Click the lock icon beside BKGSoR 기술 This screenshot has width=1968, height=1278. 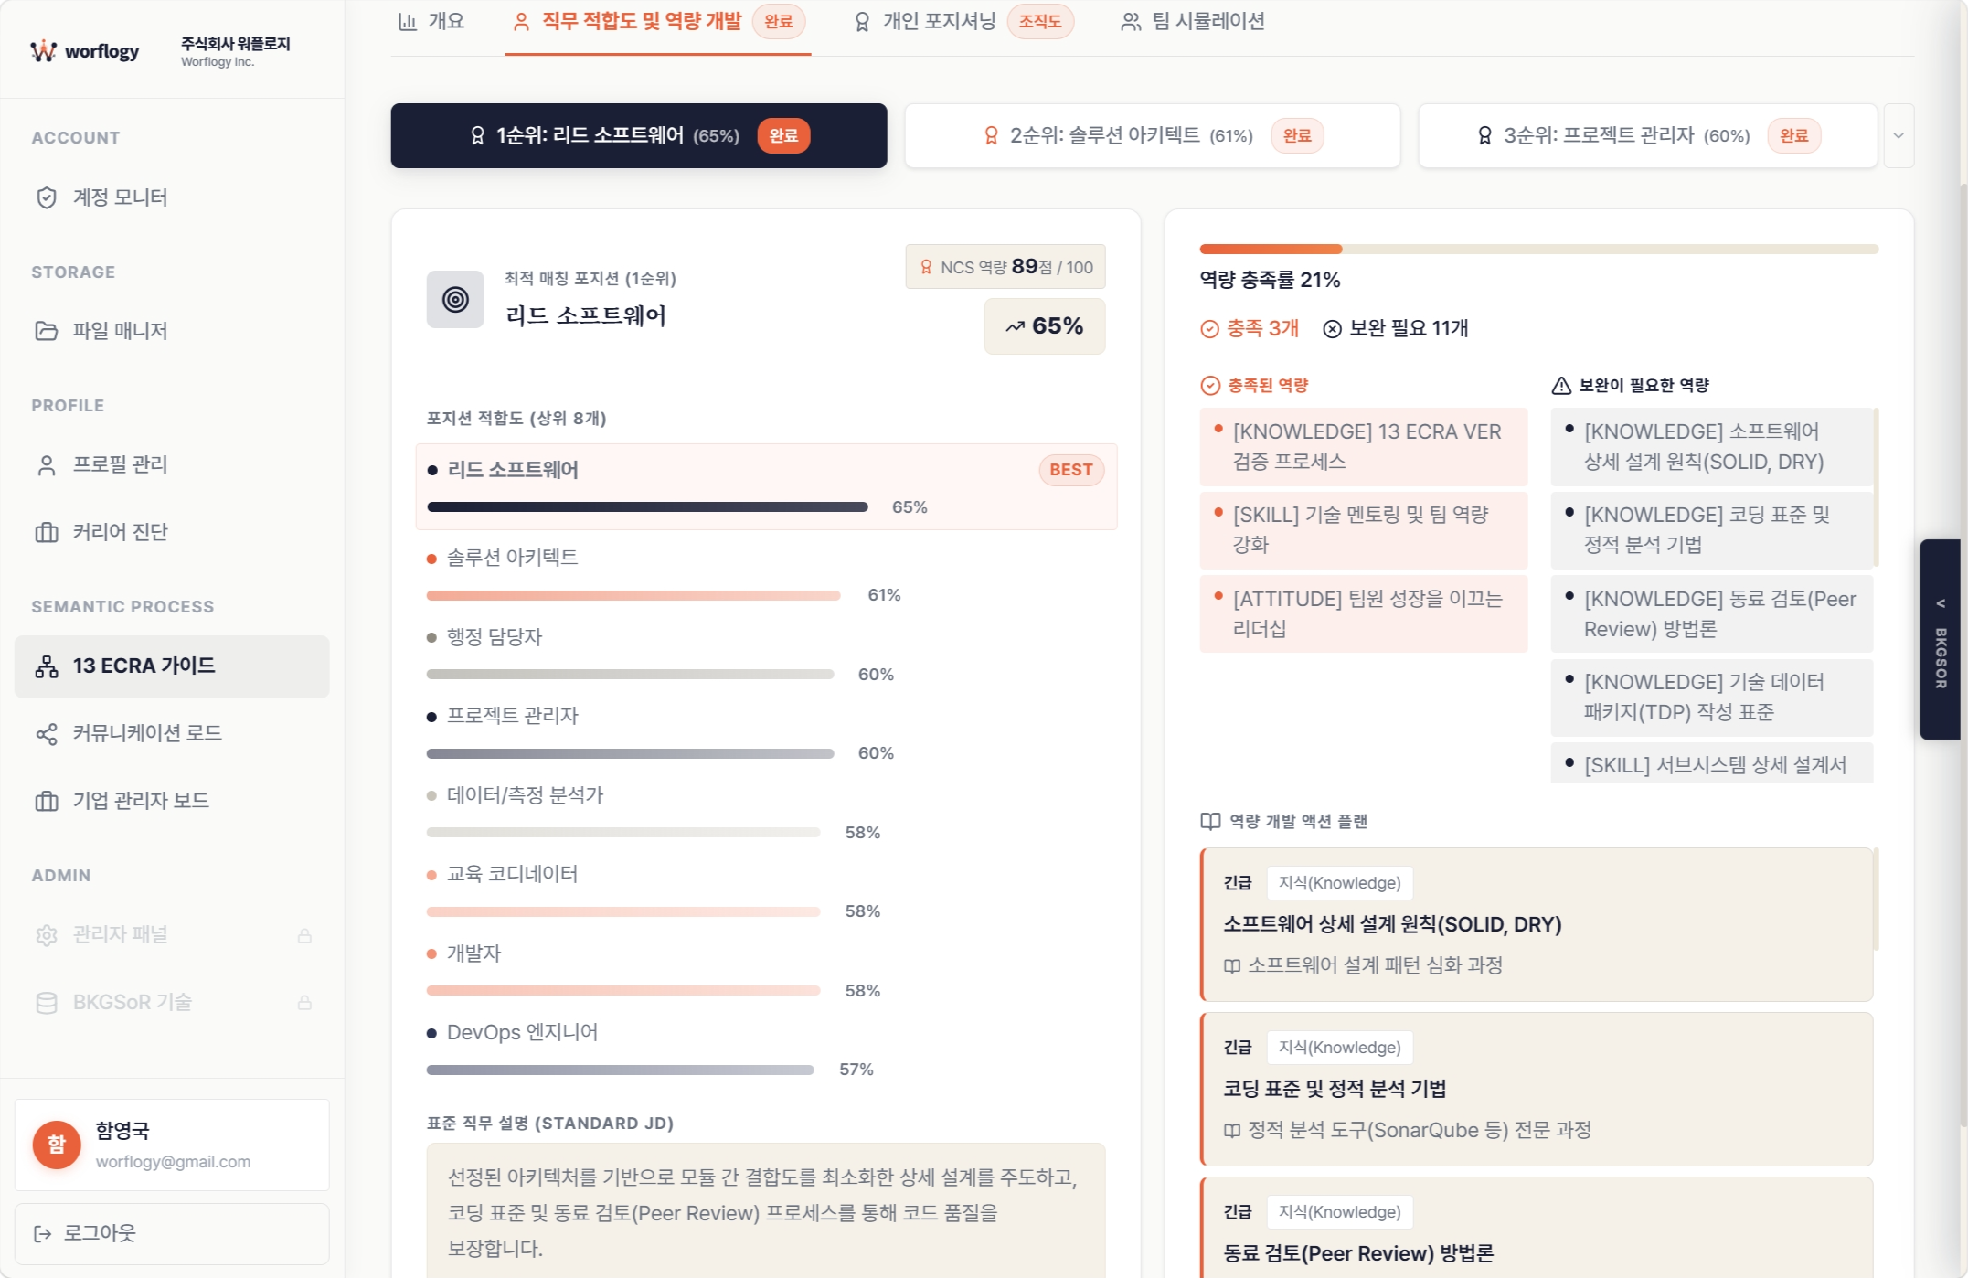(304, 1003)
